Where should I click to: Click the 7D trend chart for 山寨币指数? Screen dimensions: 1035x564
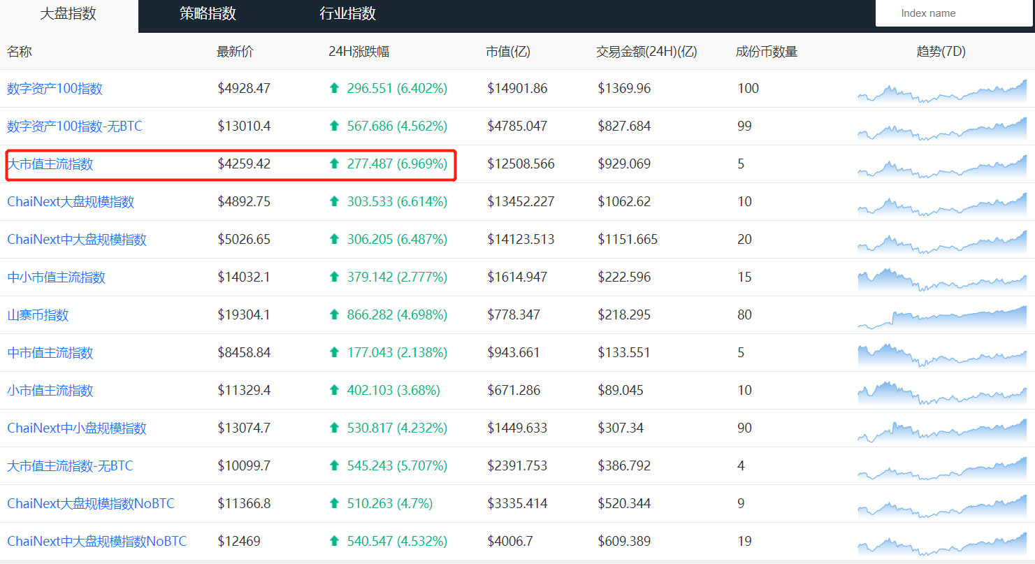point(942,317)
